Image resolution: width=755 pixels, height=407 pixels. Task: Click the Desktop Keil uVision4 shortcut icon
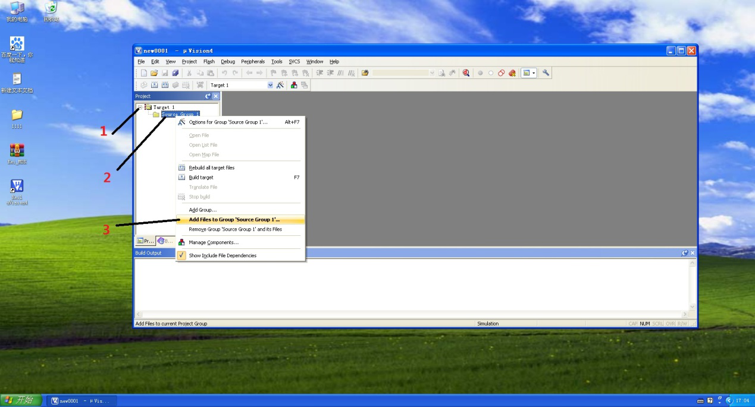(17, 187)
